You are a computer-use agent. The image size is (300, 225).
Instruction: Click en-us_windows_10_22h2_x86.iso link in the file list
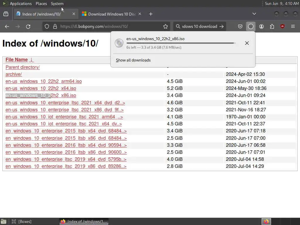click(x=41, y=96)
